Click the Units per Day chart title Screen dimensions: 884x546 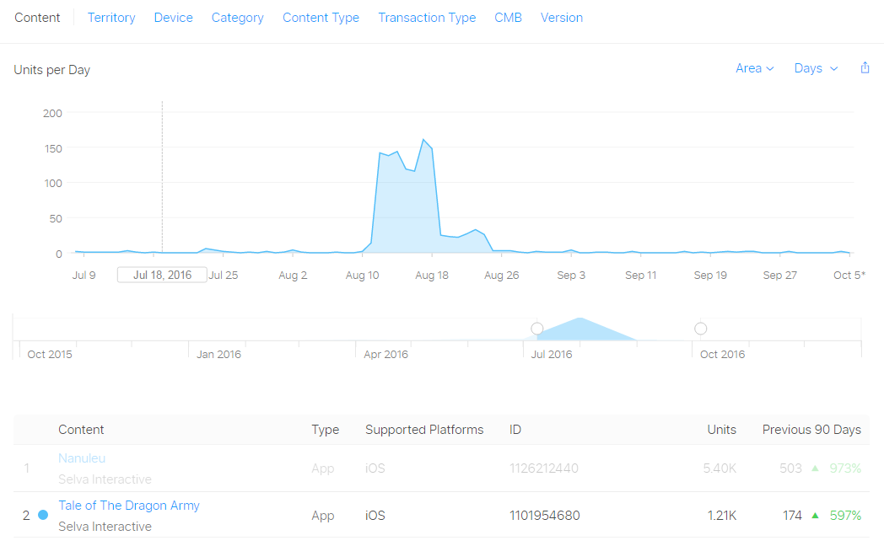tap(51, 70)
